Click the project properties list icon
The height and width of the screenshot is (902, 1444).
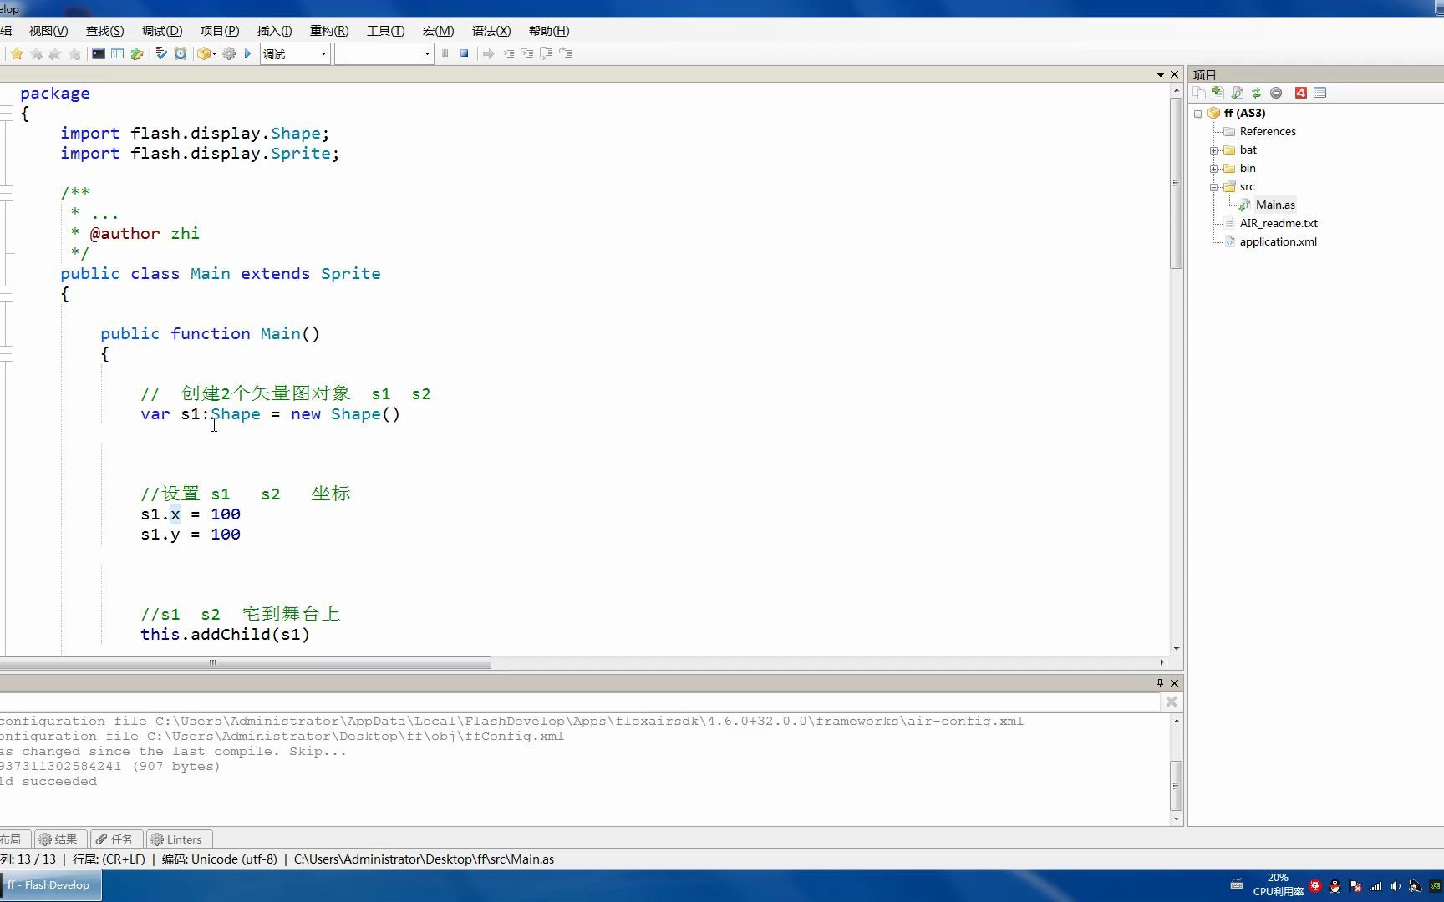[x=1320, y=93]
